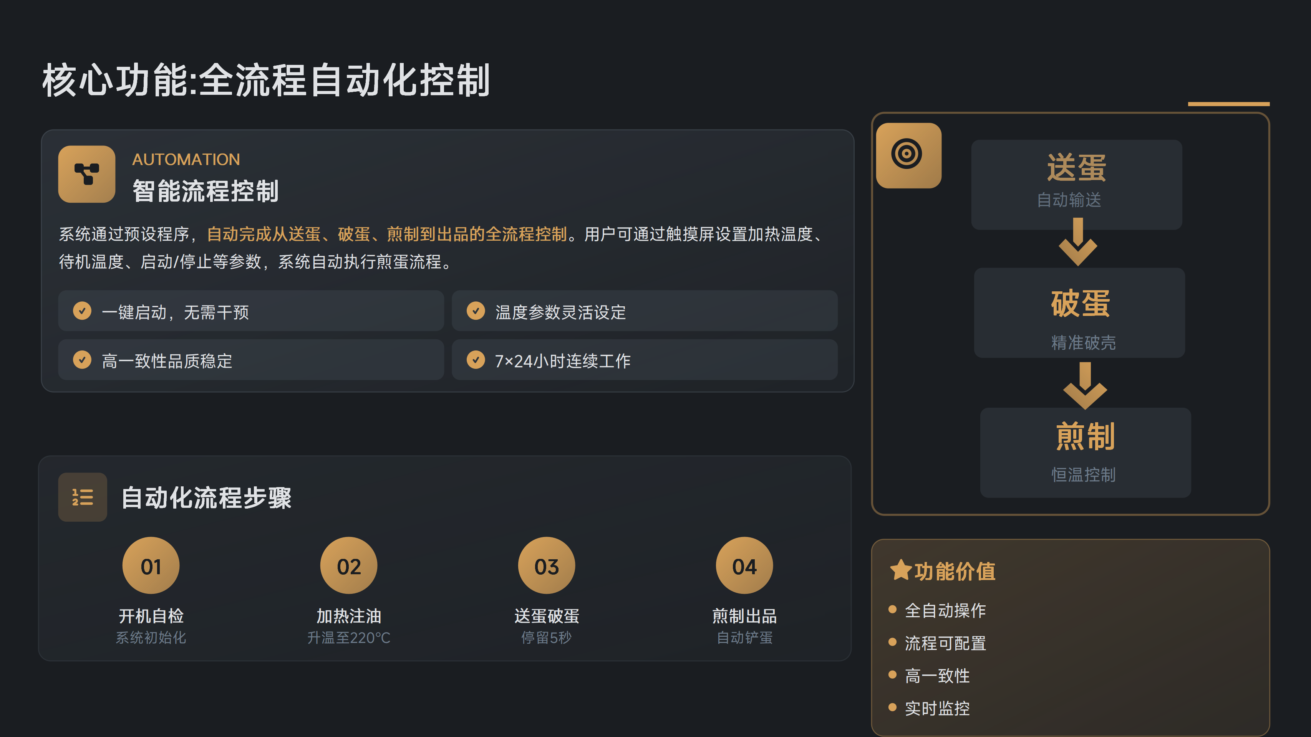Click the checkmark beside 7×24小时连续工作
The width and height of the screenshot is (1311, 737).
476,360
